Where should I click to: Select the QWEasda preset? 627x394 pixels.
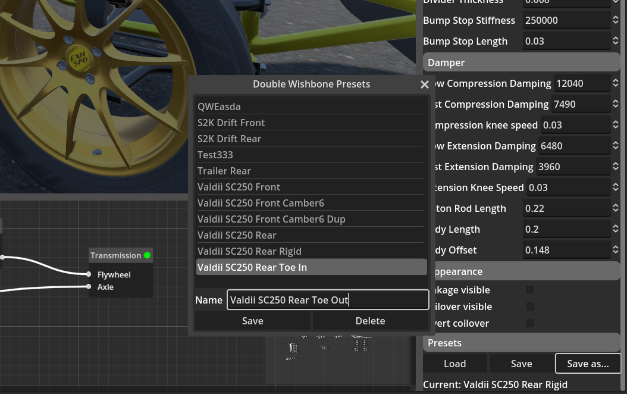click(x=311, y=107)
